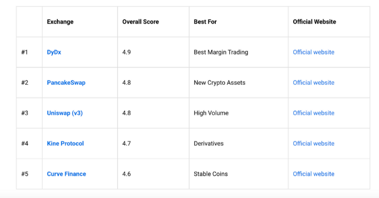This screenshot has width=379, height=198.
Task: Select the Best For column header
Action: click(205, 22)
